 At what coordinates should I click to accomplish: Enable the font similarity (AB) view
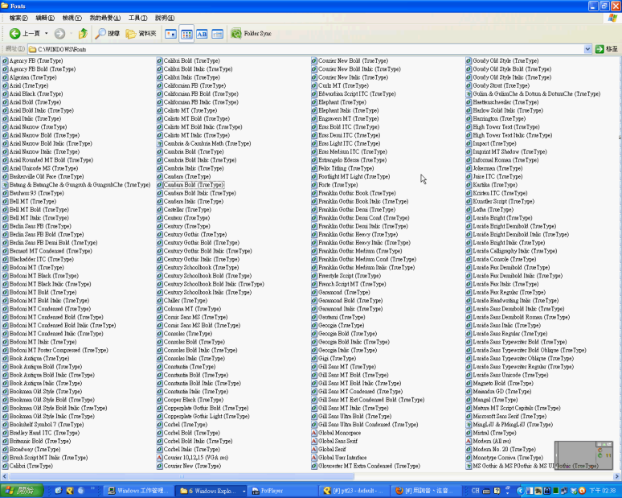click(x=202, y=34)
